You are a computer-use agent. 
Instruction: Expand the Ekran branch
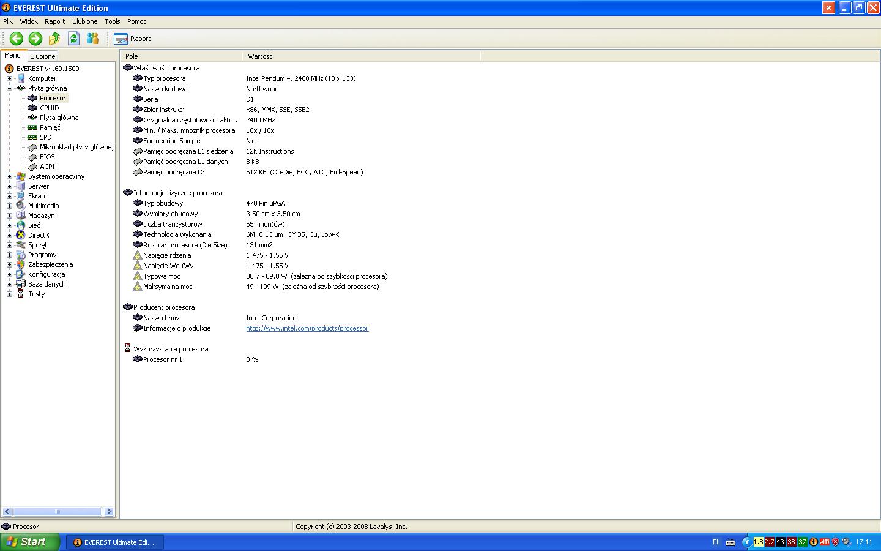click(9, 196)
